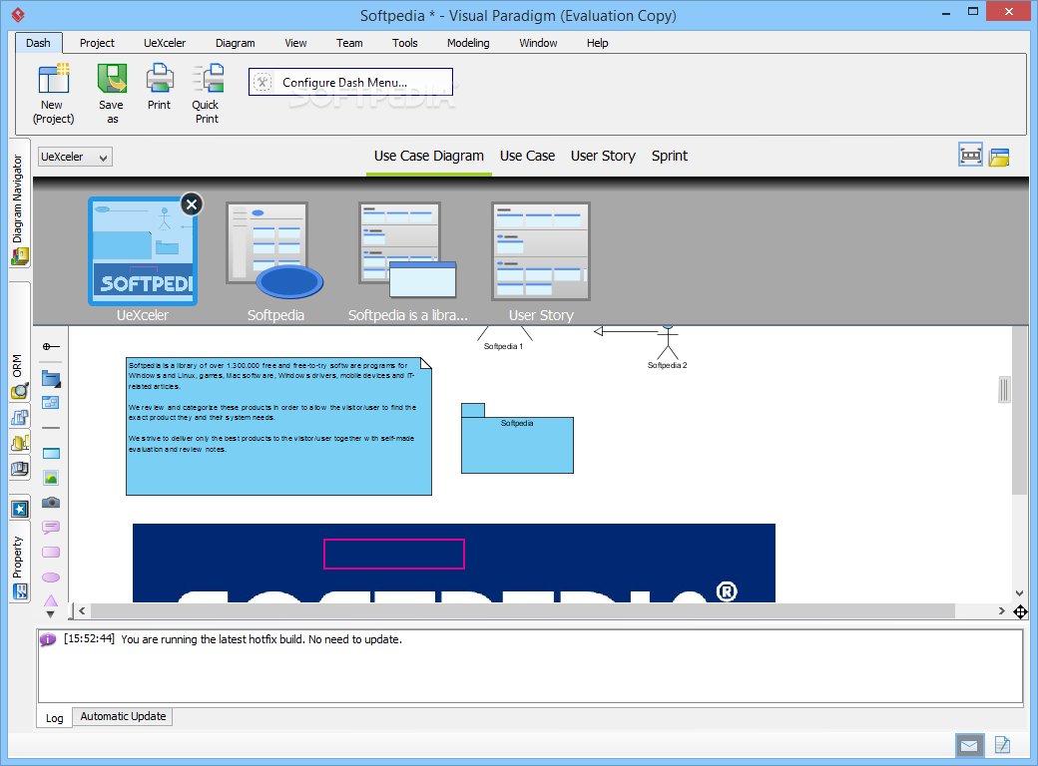Image resolution: width=1038 pixels, height=766 pixels.
Task: Click the diagram pan cross icon
Action: (1020, 611)
